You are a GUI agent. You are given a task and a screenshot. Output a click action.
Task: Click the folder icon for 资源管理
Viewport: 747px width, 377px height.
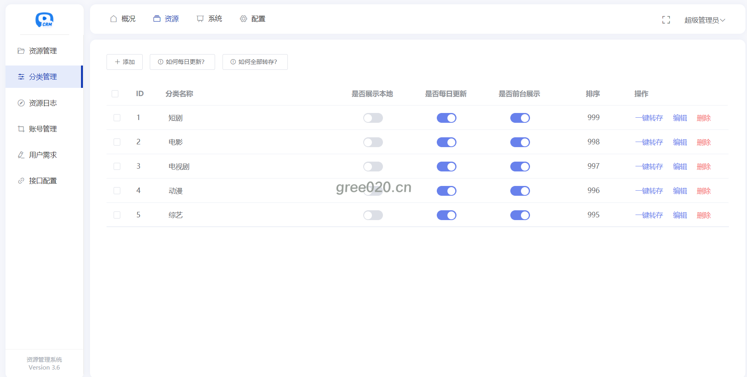coord(21,51)
